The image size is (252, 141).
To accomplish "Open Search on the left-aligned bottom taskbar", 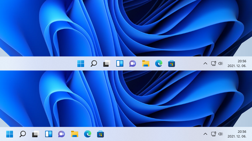I will 23,134.
